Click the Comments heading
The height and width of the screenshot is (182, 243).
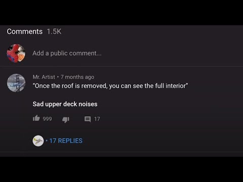coord(25,31)
